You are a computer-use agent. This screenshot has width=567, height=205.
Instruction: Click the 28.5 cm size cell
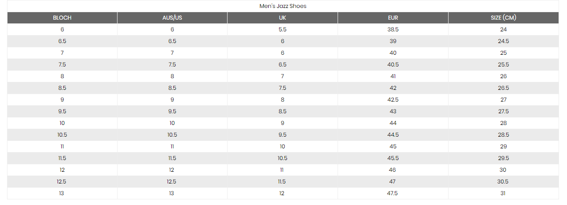[503, 135]
